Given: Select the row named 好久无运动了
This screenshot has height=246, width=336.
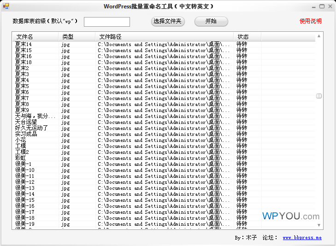Looking at the screenshot, I should (164, 128).
